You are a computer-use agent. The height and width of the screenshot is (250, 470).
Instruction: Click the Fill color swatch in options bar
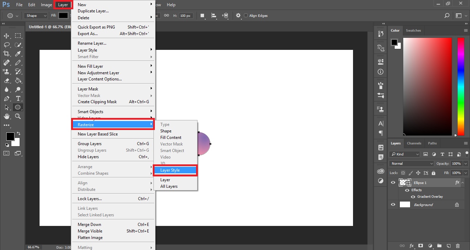tap(63, 15)
